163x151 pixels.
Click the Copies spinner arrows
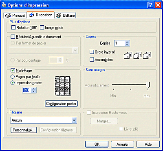(127, 43)
